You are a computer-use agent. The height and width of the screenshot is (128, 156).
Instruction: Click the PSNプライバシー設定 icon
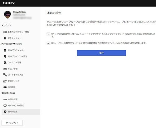click(x=5, y=57)
